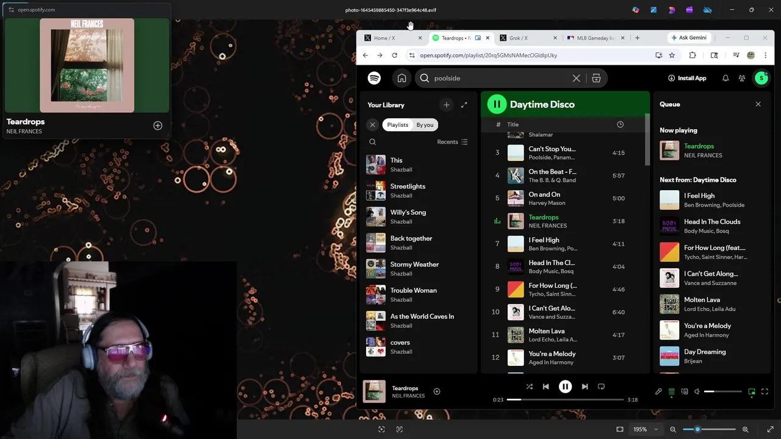Image resolution: width=781 pixels, height=439 pixels.
Task: Open Chrome three-dot menu
Action: click(x=765, y=55)
